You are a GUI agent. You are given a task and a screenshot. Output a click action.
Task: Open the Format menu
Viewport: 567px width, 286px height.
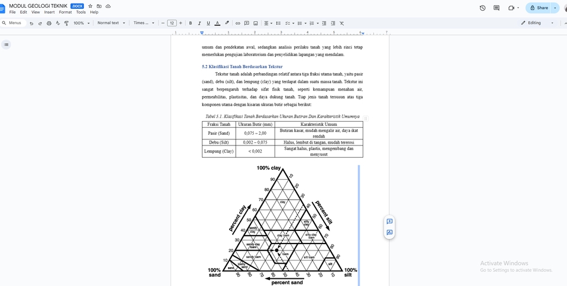65,12
